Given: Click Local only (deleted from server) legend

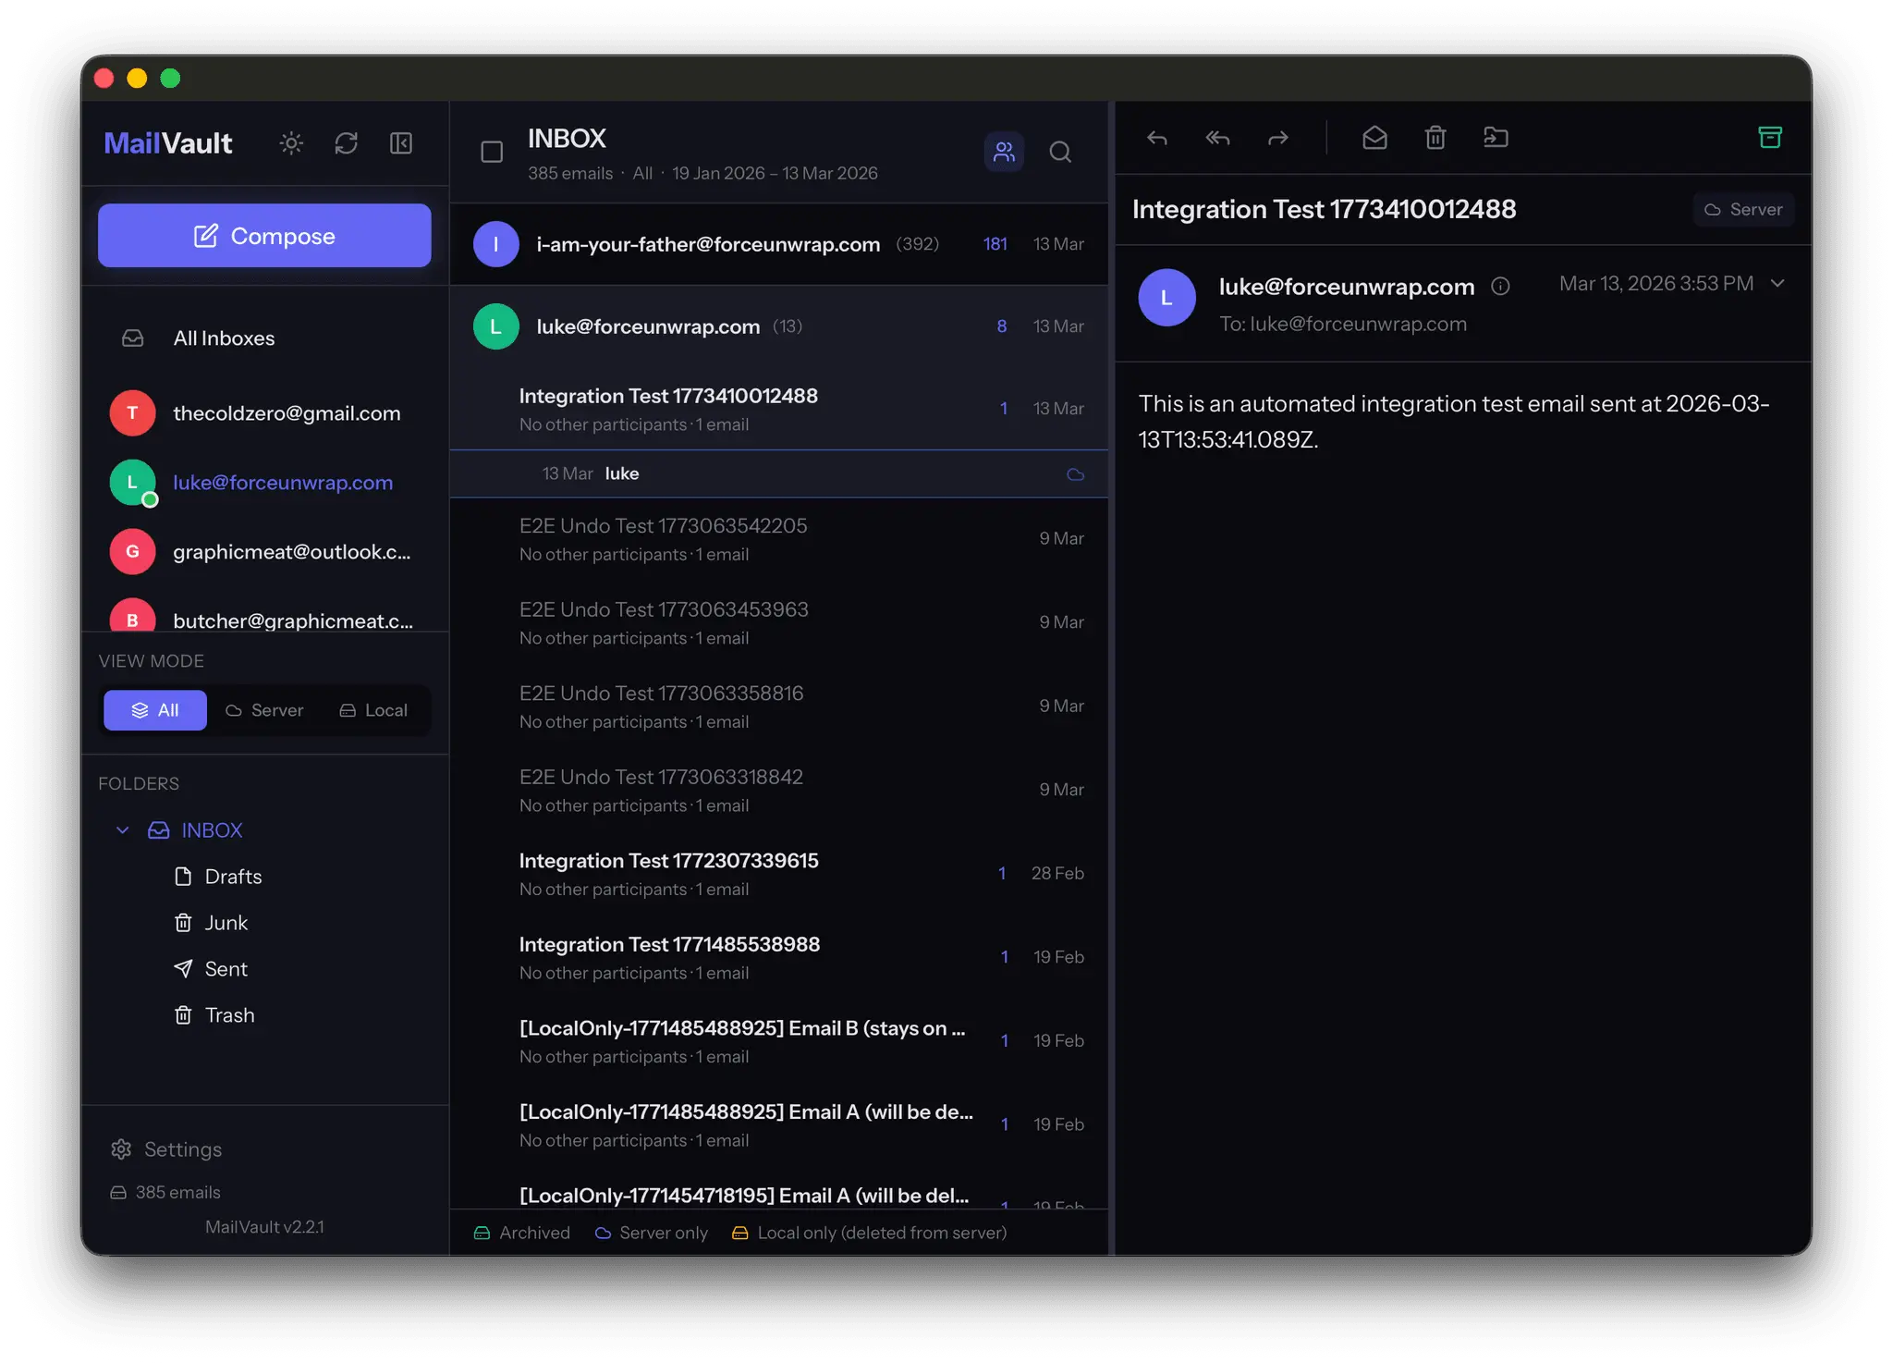Looking at the screenshot, I should (x=870, y=1233).
